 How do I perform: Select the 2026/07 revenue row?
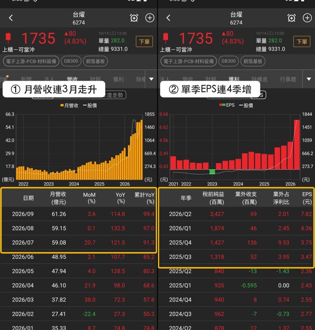coord(79,242)
